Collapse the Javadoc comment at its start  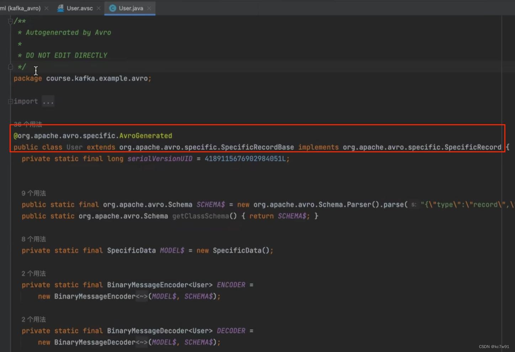tap(10, 21)
